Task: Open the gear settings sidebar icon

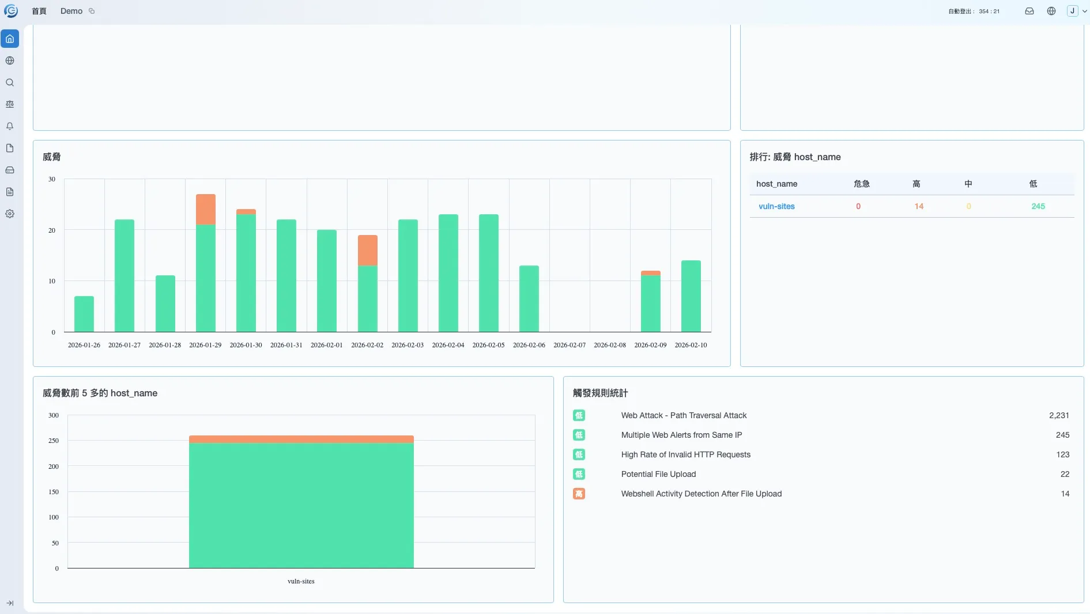Action: coord(10,214)
